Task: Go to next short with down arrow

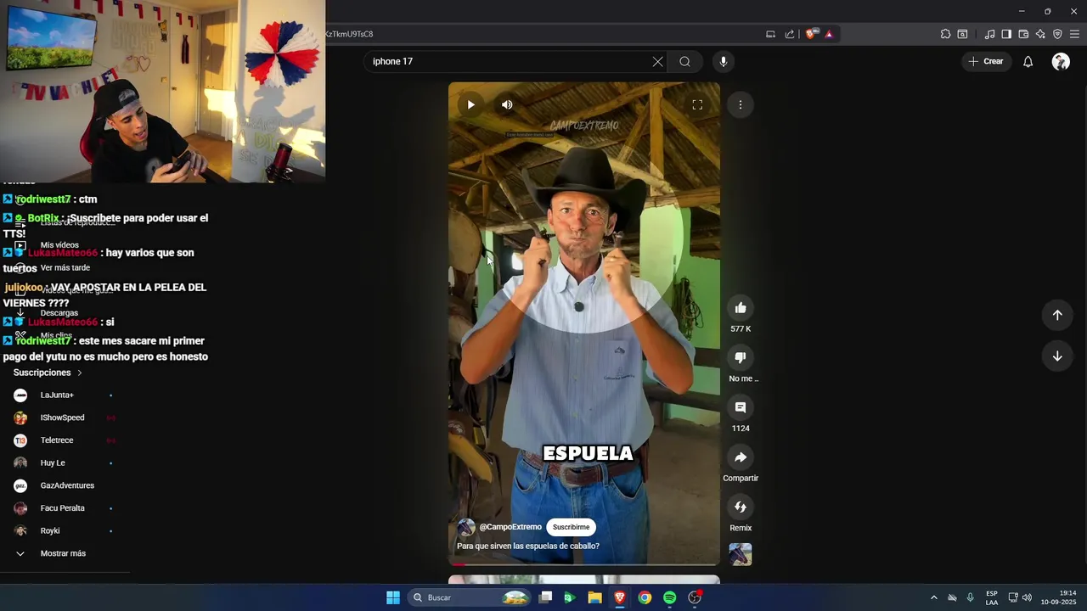Action: pyautogui.click(x=1057, y=356)
